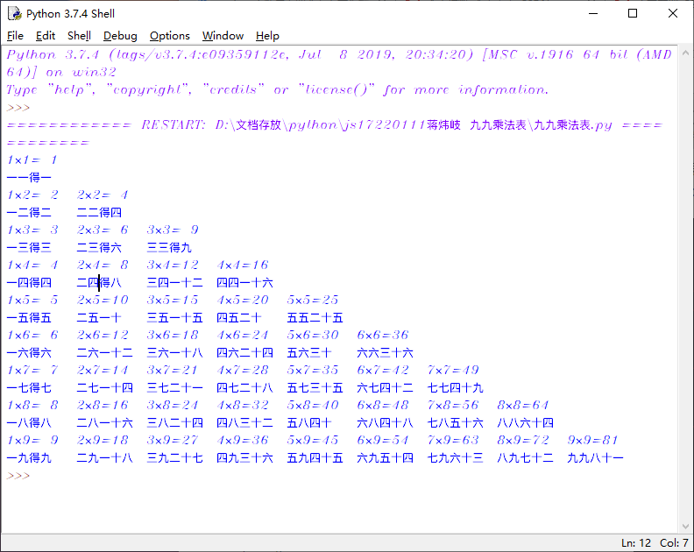694x552 pixels.
Task: Open the Edit menu
Action: click(46, 36)
